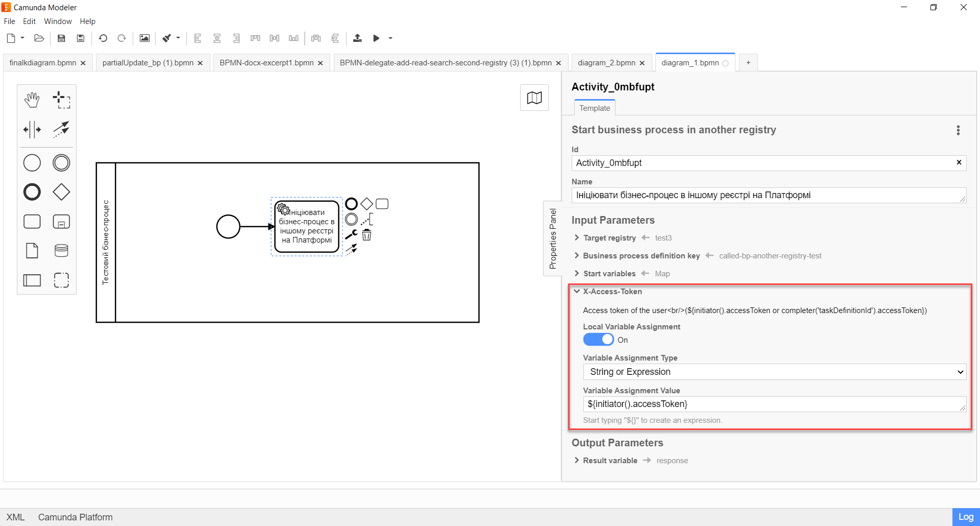Viewport: 980px width, 526px height.
Task: Create a pool/participant from the palette
Action: pyautogui.click(x=32, y=280)
